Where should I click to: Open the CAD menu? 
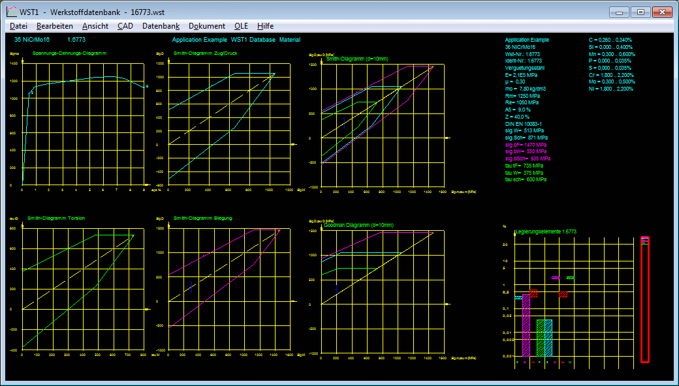[125, 26]
